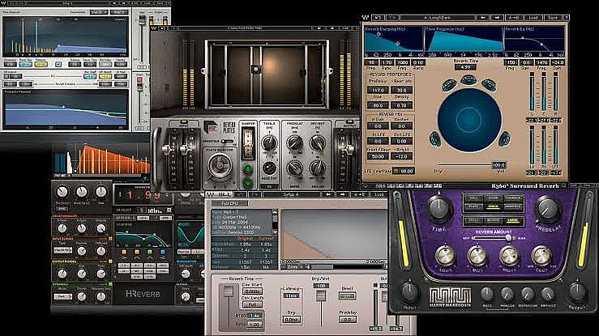
Task: Click Redo arrow in R360 toolbar
Action: 392,18
